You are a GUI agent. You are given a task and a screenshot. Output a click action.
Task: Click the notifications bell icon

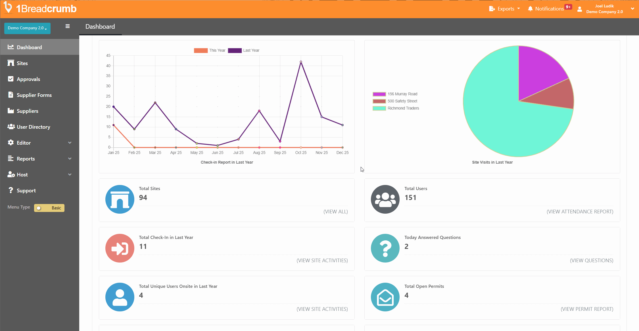[x=530, y=9]
